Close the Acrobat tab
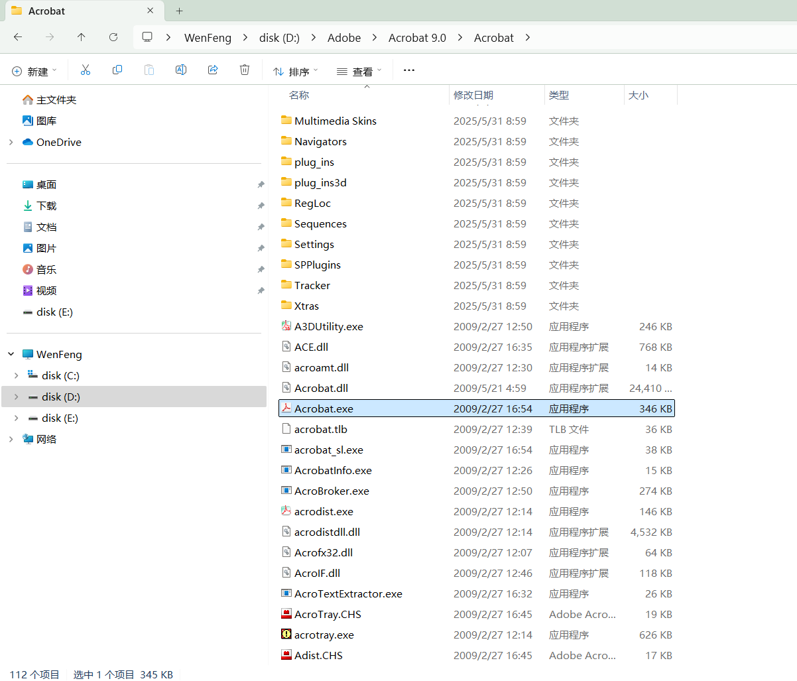Screen dimensions: 797x681 point(151,11)
